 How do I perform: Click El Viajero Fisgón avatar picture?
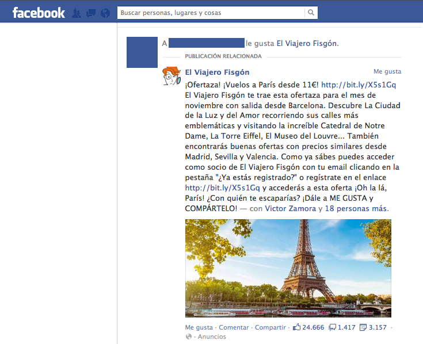coord(172,76)
